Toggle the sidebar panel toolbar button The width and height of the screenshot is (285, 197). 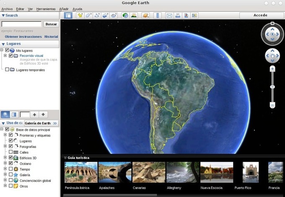68,16
